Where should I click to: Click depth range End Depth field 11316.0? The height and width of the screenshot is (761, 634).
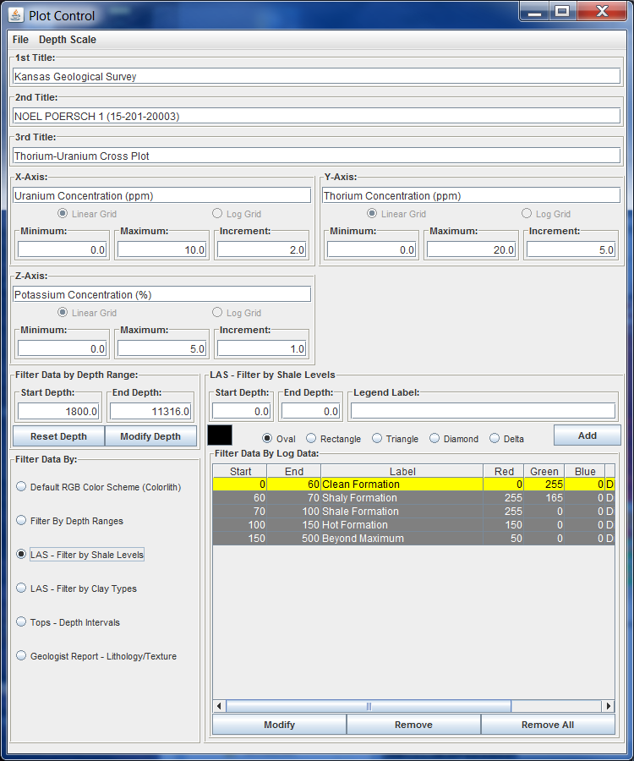(x=150, y=411)
